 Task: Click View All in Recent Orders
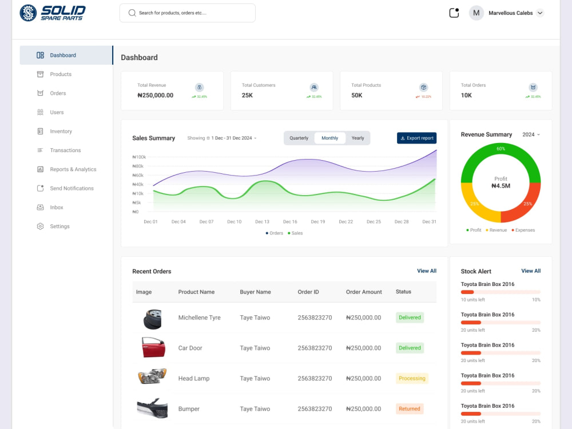(427, 271)
